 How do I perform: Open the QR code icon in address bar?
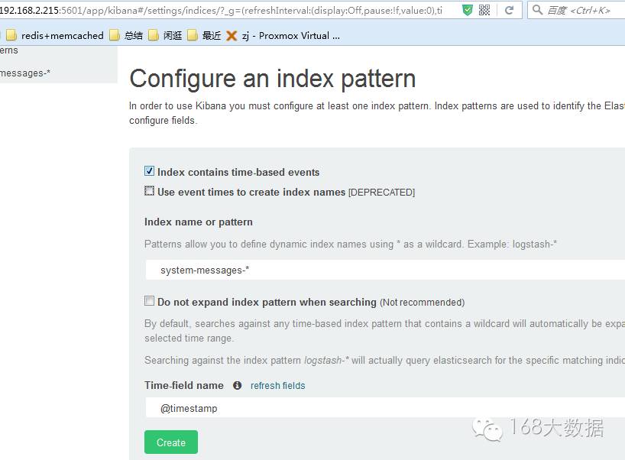coord(484,10)
